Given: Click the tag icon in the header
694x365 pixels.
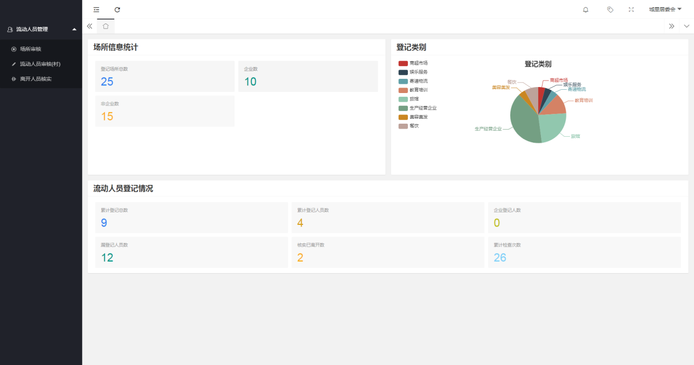Looking at the screenshot, I should coord(610,9).
